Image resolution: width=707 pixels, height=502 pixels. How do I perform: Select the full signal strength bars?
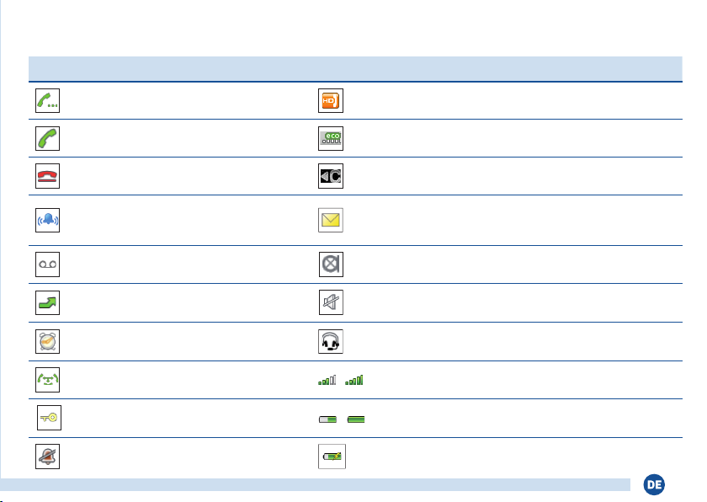point(354,380)
